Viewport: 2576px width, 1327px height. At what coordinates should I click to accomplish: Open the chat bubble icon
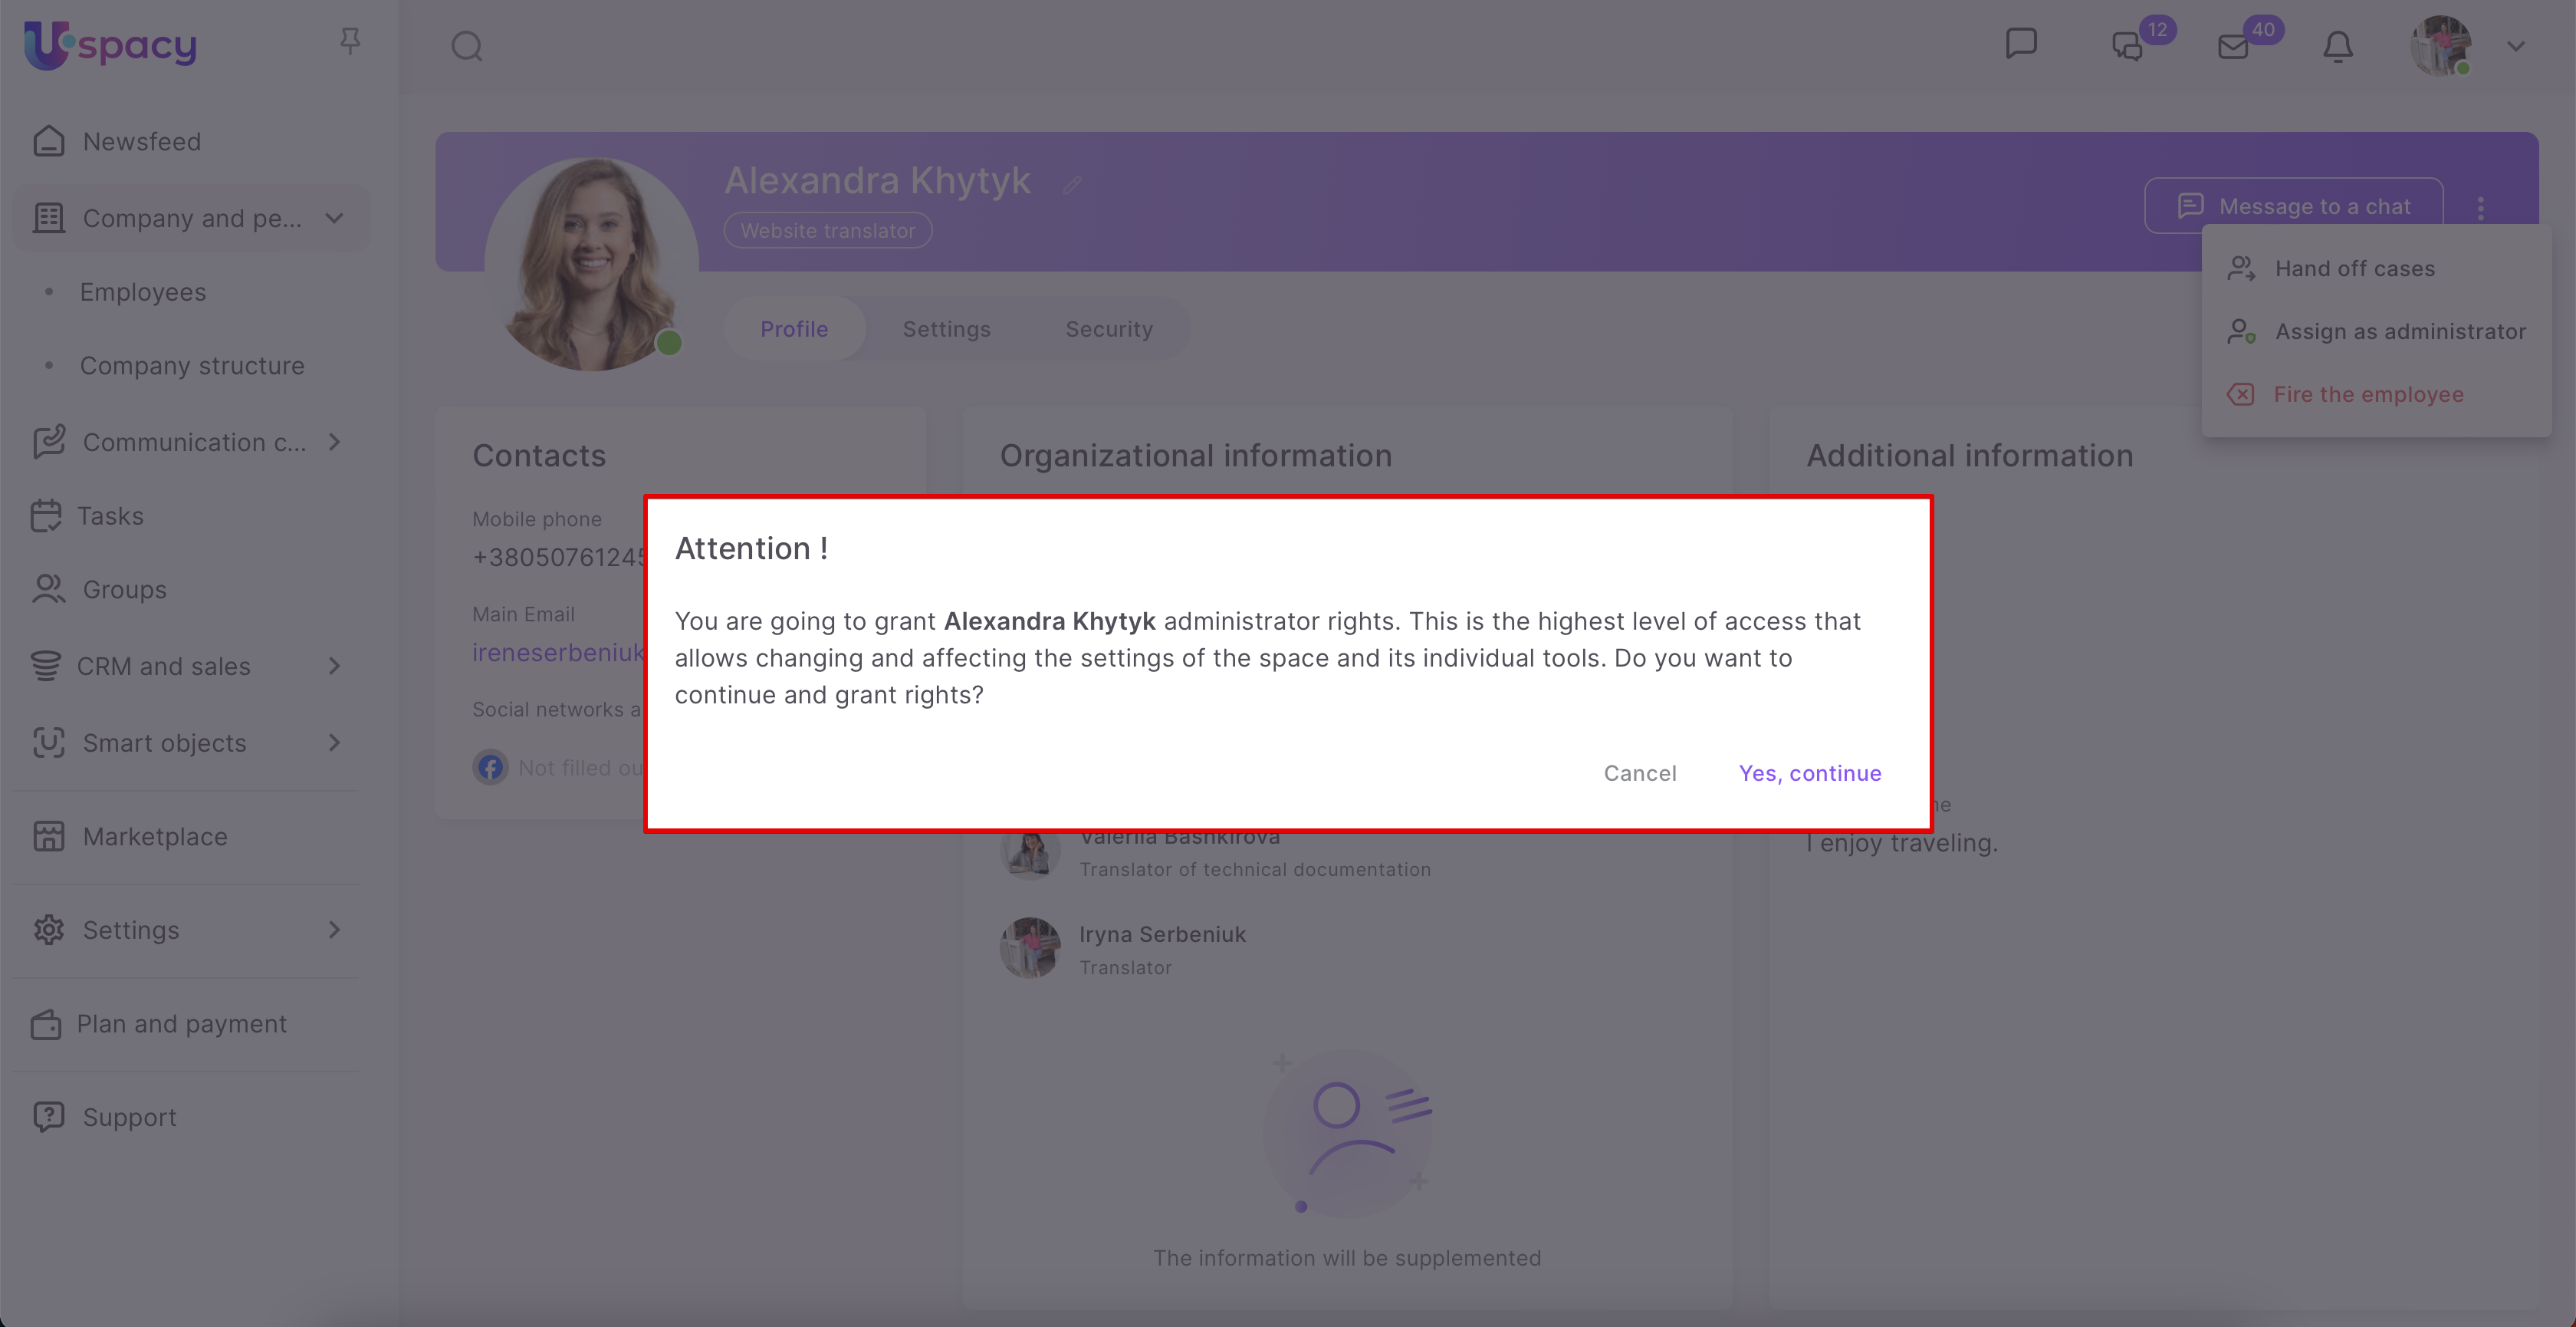[2021, 43]
